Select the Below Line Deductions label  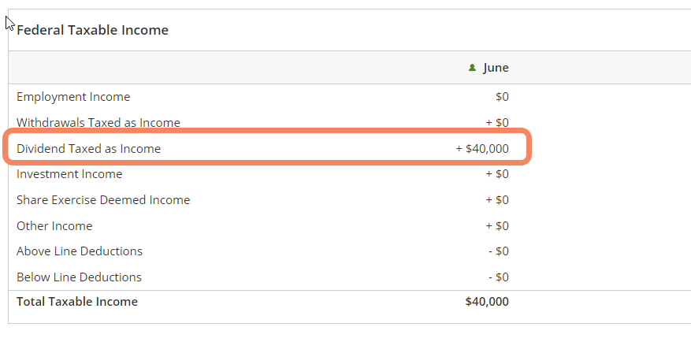pos(79,277)
